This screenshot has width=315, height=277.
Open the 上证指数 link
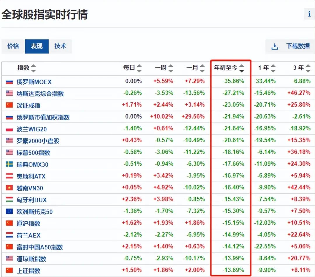(28, 271)
